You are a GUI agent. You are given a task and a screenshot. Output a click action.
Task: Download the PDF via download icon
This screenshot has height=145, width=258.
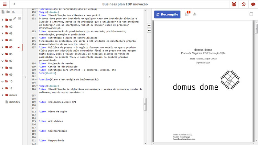coord(195,14)
